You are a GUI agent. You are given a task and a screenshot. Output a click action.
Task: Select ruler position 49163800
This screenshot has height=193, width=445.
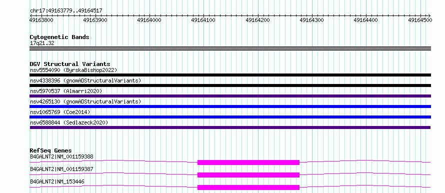pos(41,20)
